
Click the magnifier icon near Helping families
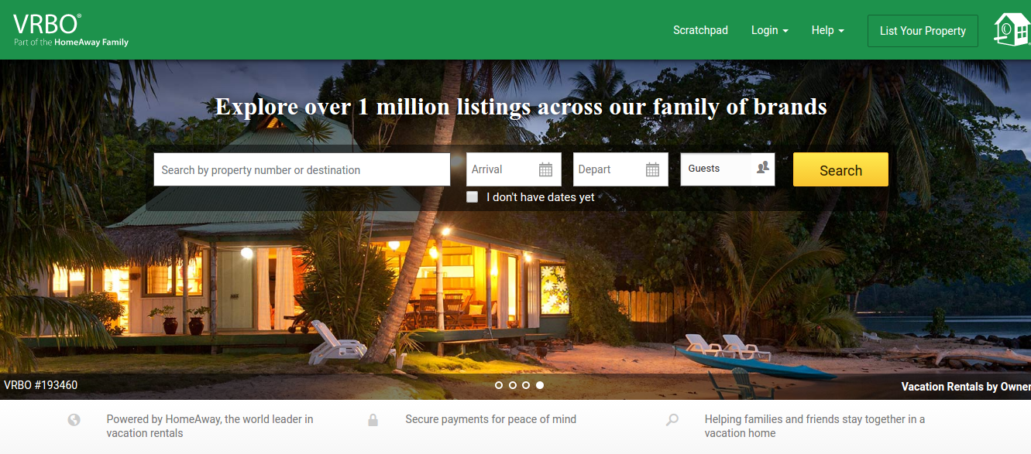pyautogui.click(x=672, y=420)
